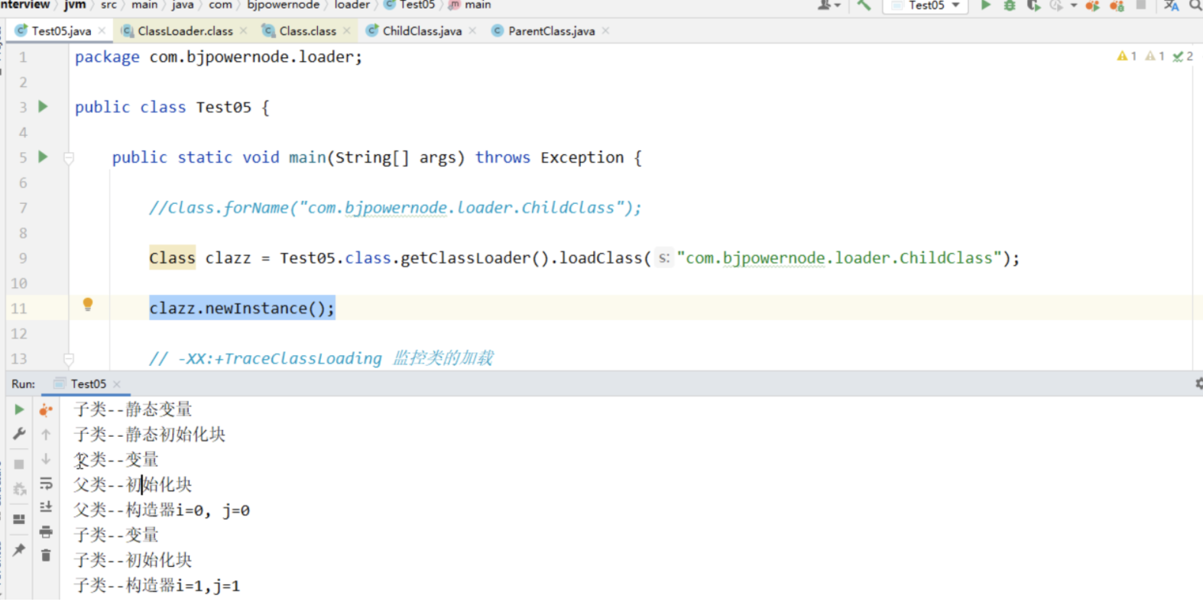The width and height of the screenshot is (1203, 605).
Task: Start debugging with the green bug icon
Action: point(1010,5)
